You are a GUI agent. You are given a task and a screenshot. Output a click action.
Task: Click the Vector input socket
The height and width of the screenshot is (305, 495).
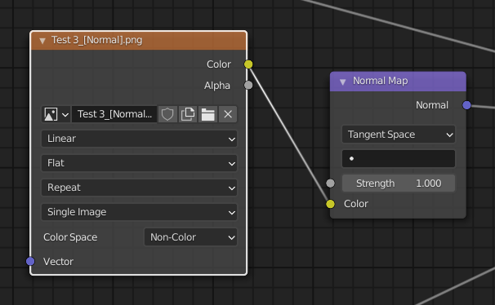[x=30, y=261]
